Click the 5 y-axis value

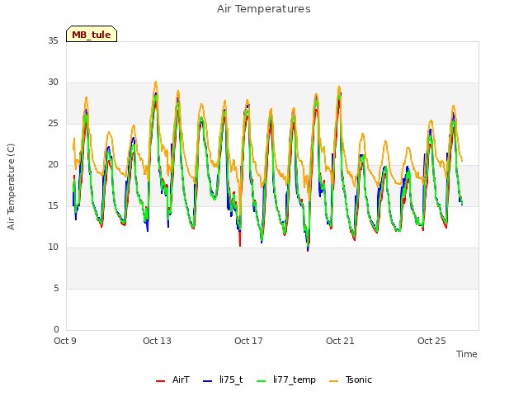tap(56, 288)
